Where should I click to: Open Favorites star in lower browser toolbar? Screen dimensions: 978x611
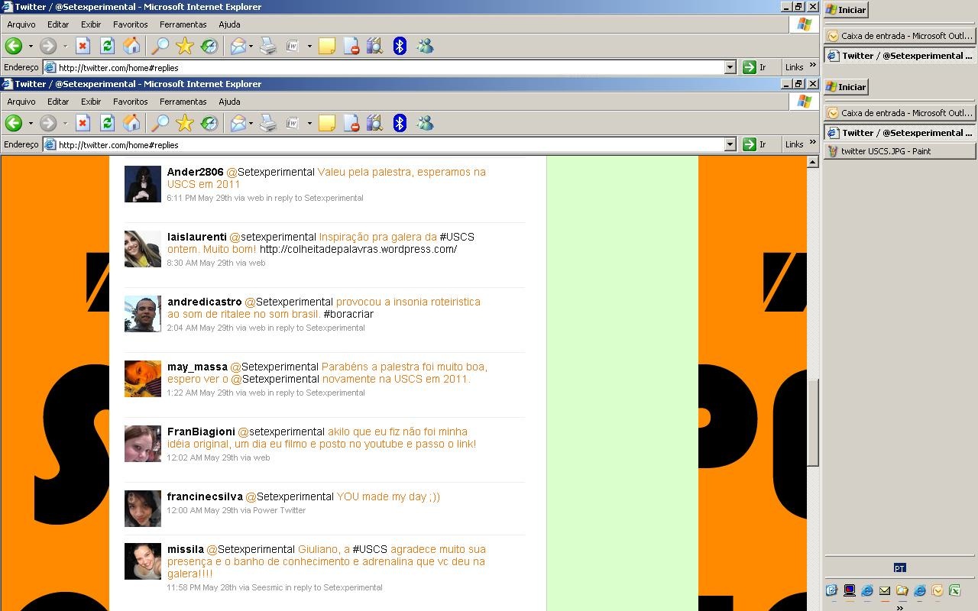click(184, 123)
